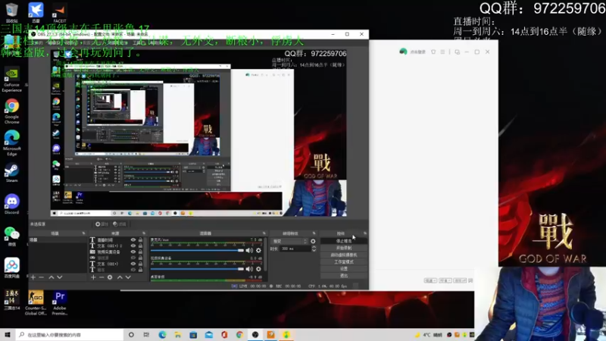Open the Discord desktop icon
Image resolution: width=606 pixels, height=341 pixels.
(x=11, y=204)
